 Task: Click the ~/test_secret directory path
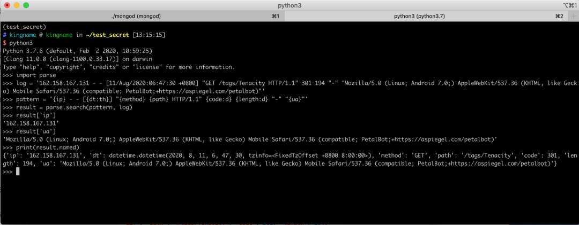click(107, 35)
